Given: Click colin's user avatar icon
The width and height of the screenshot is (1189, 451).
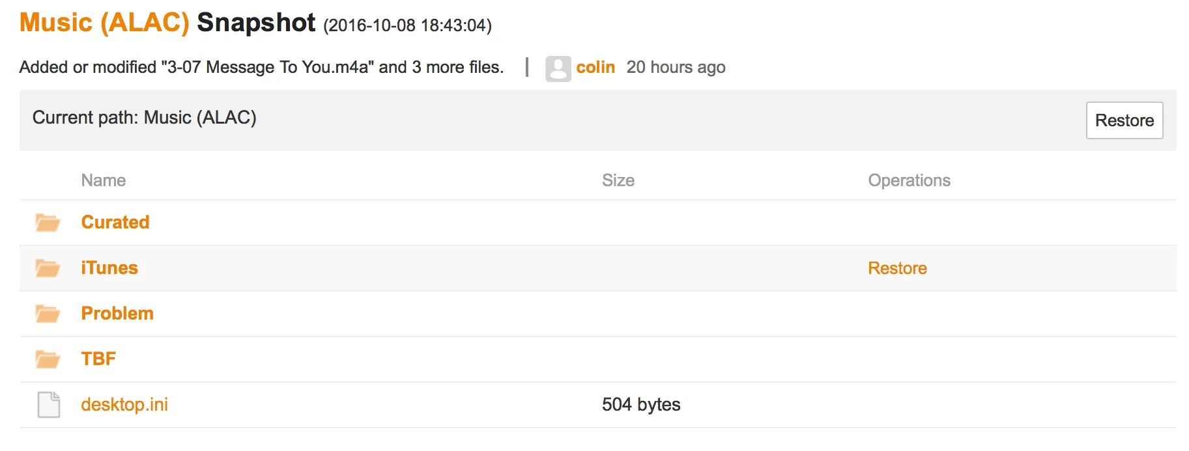Looking at the screenshot, I should click(558, 68).
